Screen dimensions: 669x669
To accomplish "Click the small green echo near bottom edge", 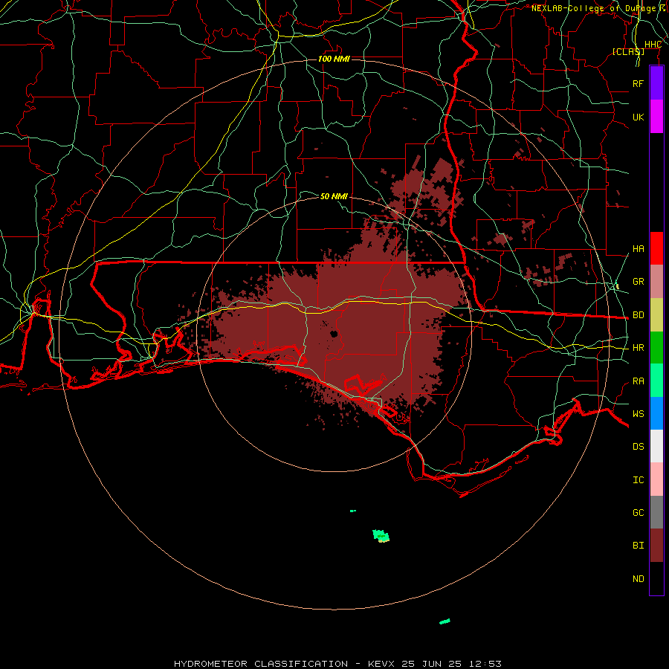I will point(445,621).
